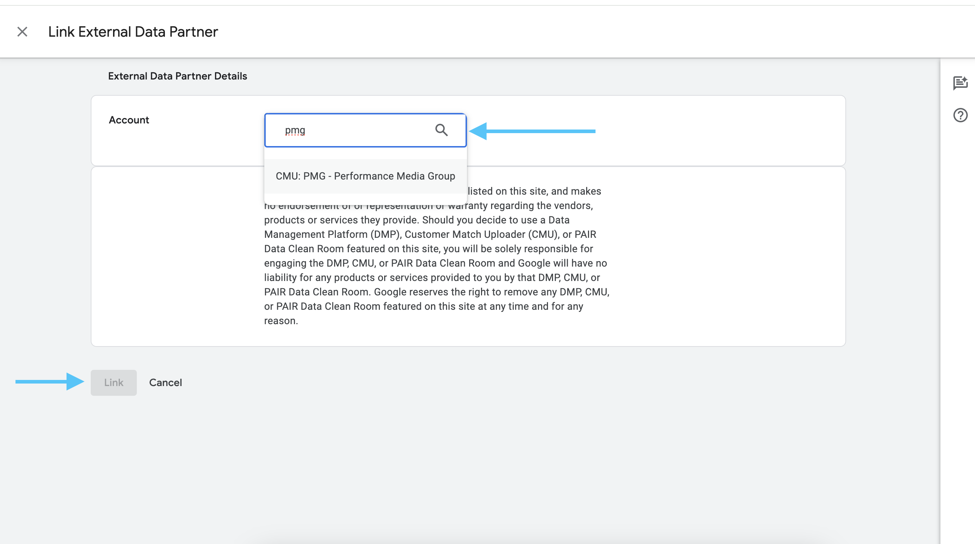Open the send feedback icon in right sidebar
This screenshot has width=975, height=544.
[x=960, y=83]
